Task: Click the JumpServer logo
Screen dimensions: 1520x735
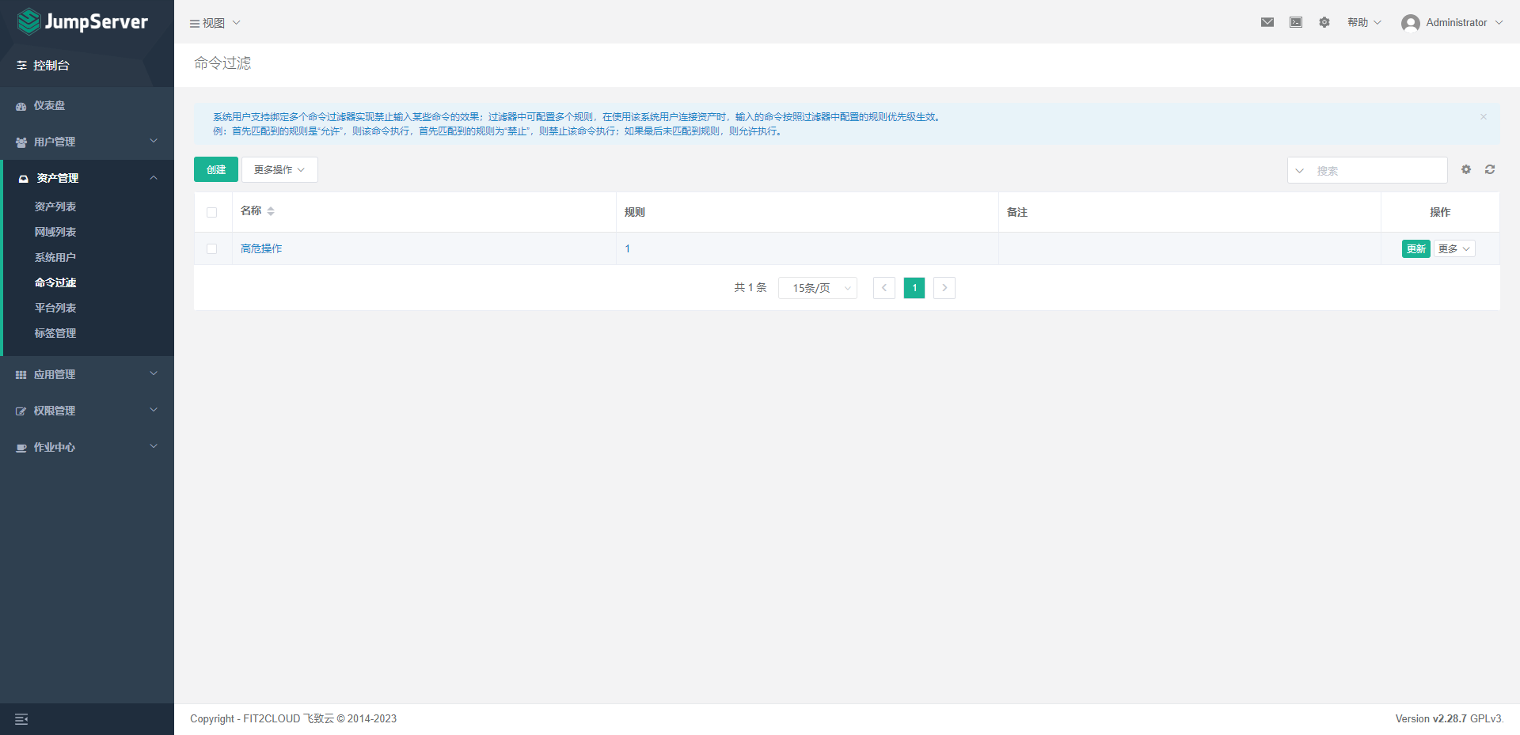Action: pos(82,21)
